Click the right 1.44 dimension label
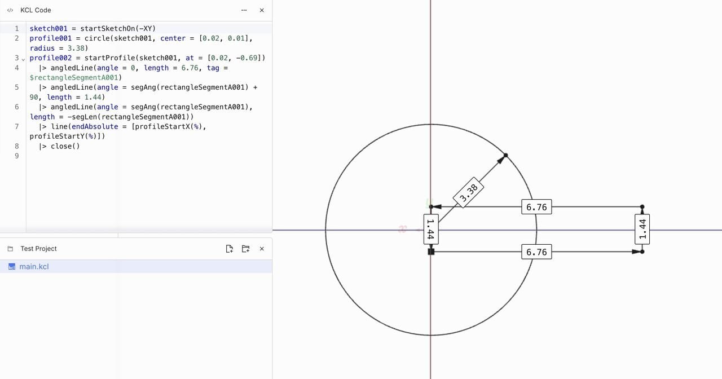This screenshot has height=379, width=722. [x=642, y=230]
